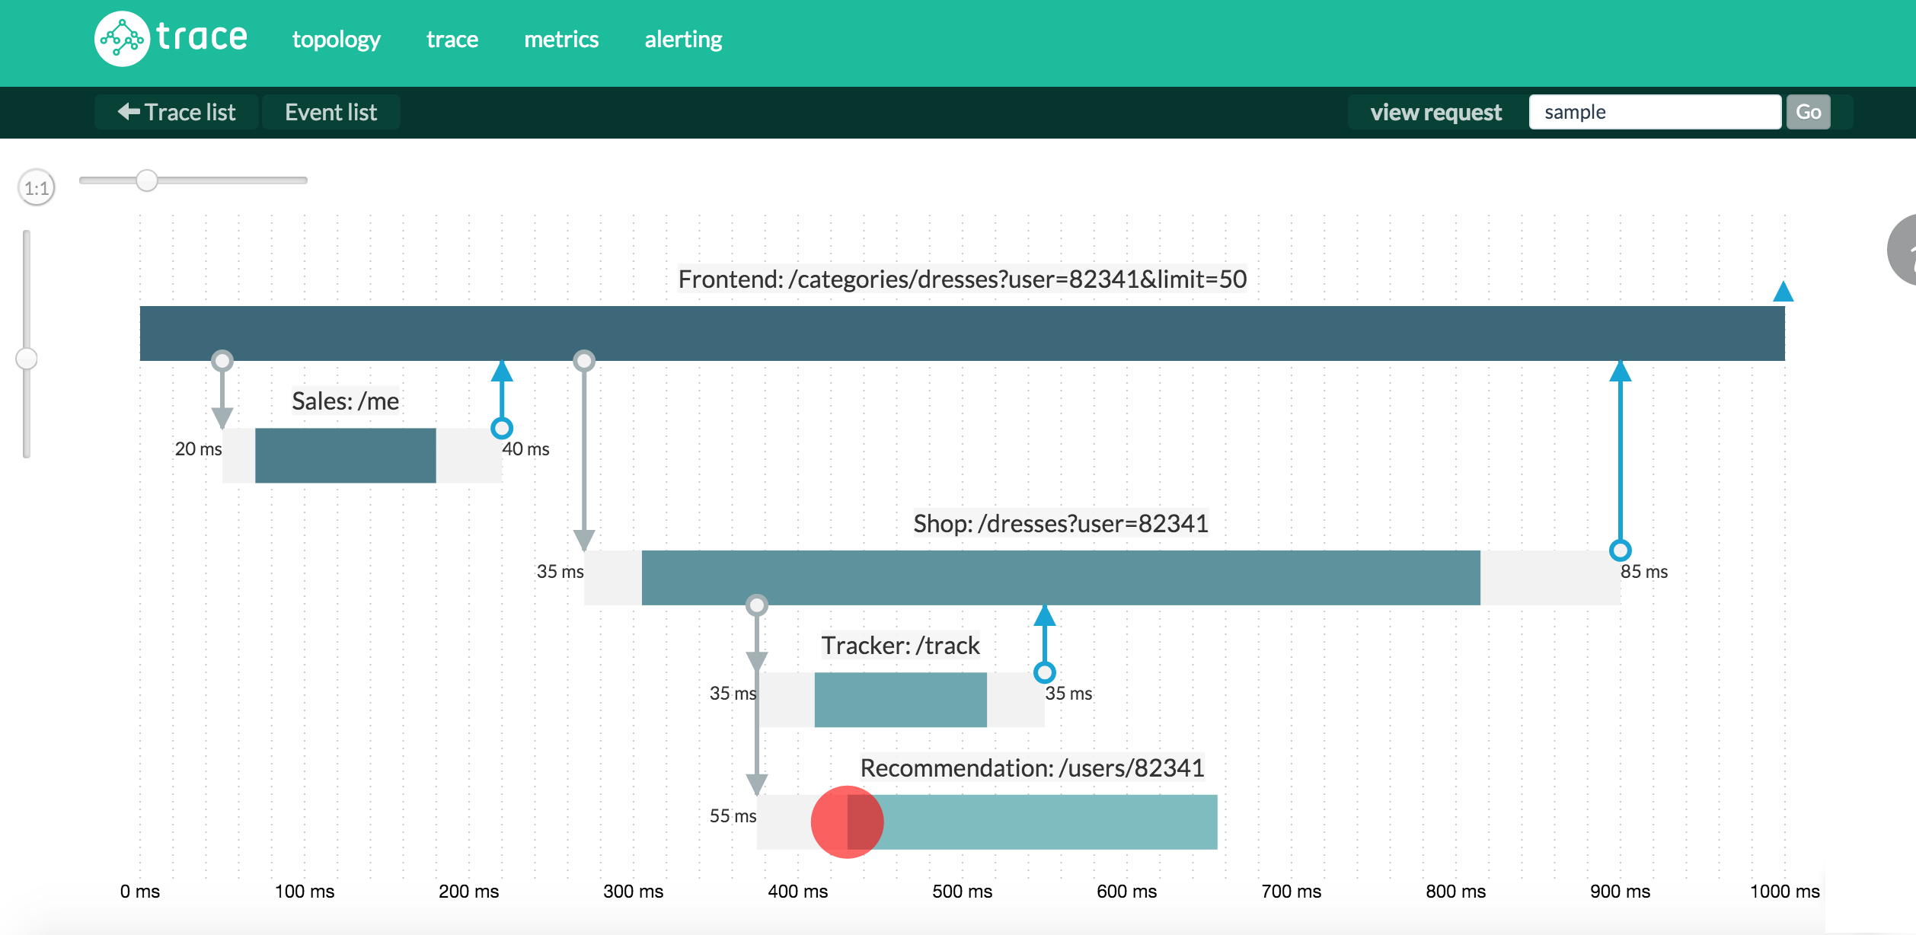Viewport: 1916px width, 935px height.
Task: Click the grey circle where Shop calls Tracker
Action: (756, 605)
